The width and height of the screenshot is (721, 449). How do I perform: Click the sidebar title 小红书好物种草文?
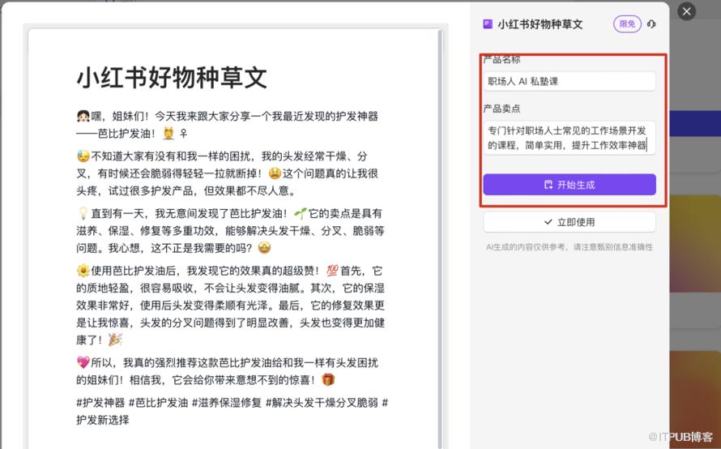click(x=540, y=24)
